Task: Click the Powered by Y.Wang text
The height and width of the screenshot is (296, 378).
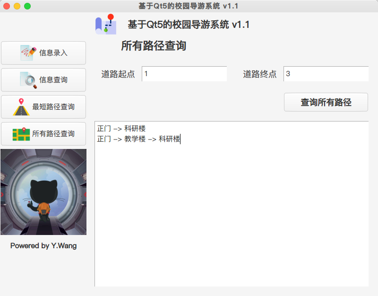Action: tap(43, 245)
